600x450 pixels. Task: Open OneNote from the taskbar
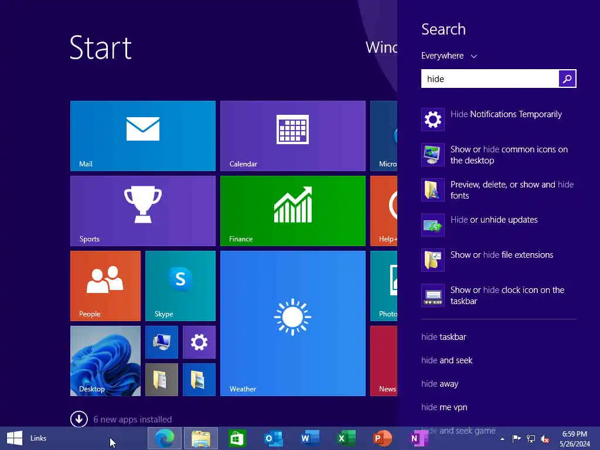tap(418, 438)
